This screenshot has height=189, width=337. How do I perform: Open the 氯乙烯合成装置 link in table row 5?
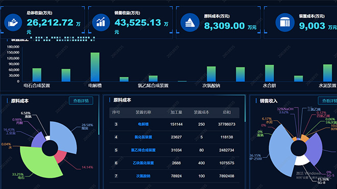click(x=143, y=150)
